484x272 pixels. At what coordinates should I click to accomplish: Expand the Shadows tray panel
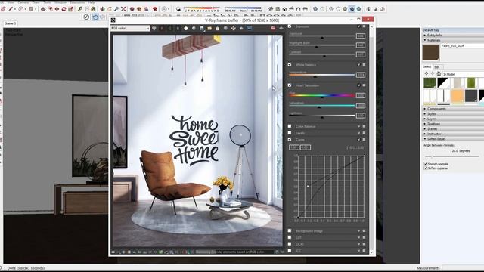click(453, 124)
